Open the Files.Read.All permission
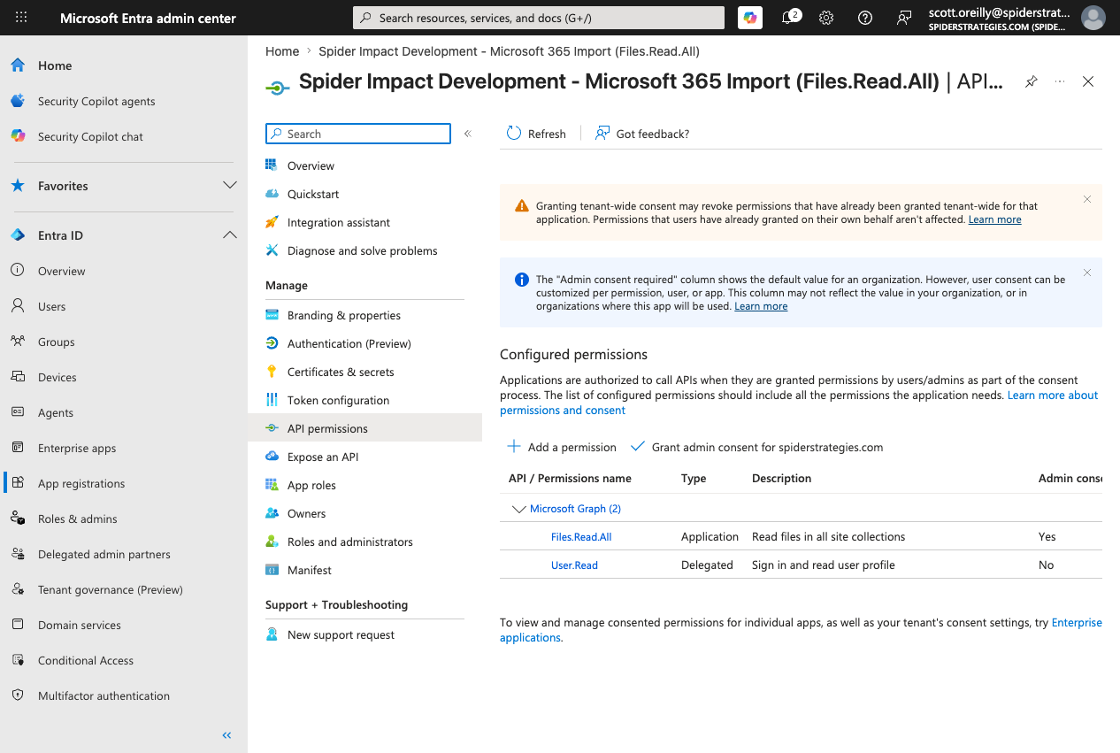This screenshot has height=753, width=1120. [581, 537]
